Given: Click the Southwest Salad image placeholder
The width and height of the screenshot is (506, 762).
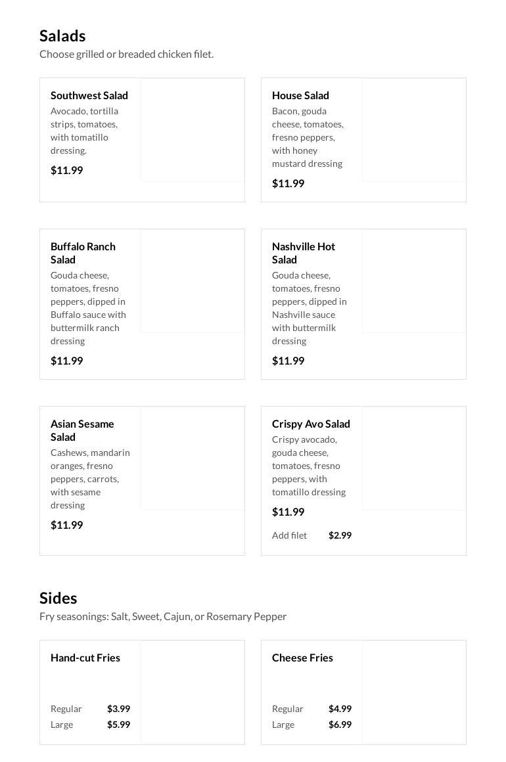Looking at the screenshot, I should (193, 129).
